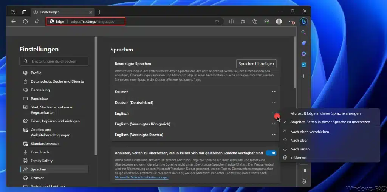The height and width of the screenshot is (192, 387).
Task: Open sidebar Microsoft 365 icon
Action: (304, 54)
